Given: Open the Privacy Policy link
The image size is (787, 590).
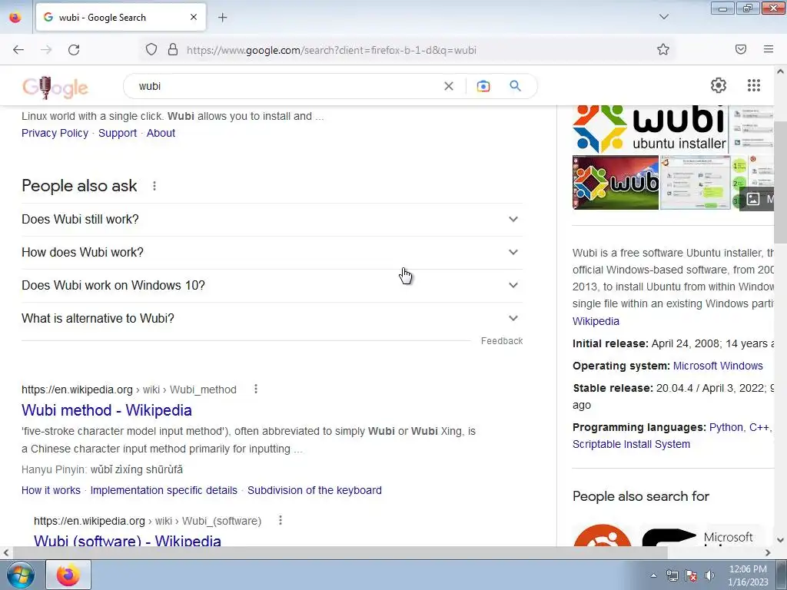Looking at the screenshot, I should point(55,133).
